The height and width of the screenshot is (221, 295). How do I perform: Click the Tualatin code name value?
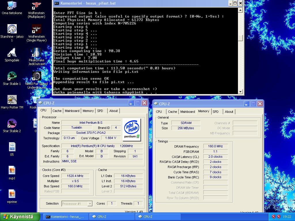(77, 127)
